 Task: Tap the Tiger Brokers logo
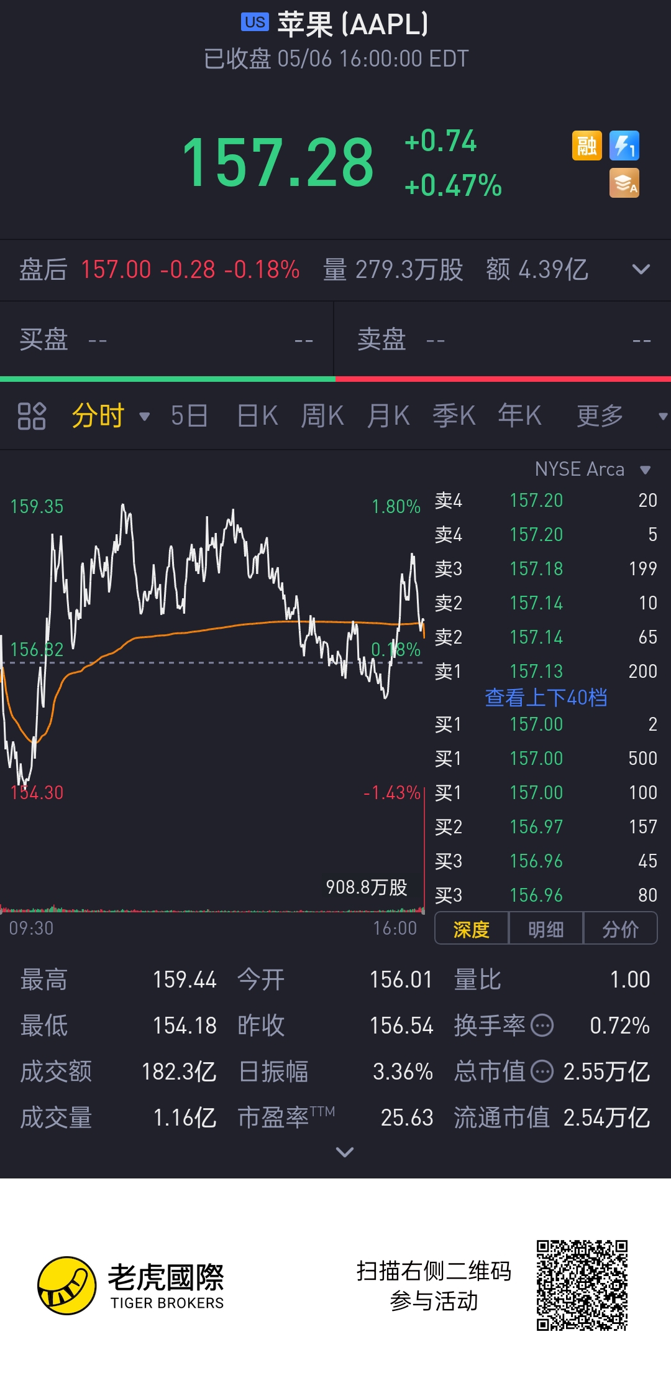[130, 1285]
